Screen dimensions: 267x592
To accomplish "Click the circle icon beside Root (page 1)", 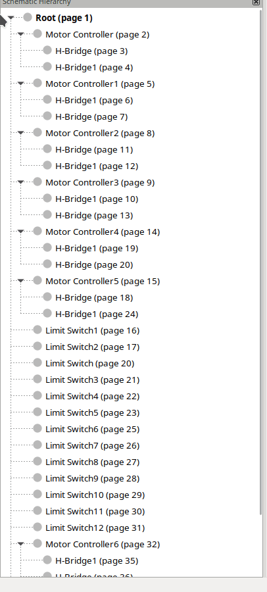I will [x=28, y=17].
